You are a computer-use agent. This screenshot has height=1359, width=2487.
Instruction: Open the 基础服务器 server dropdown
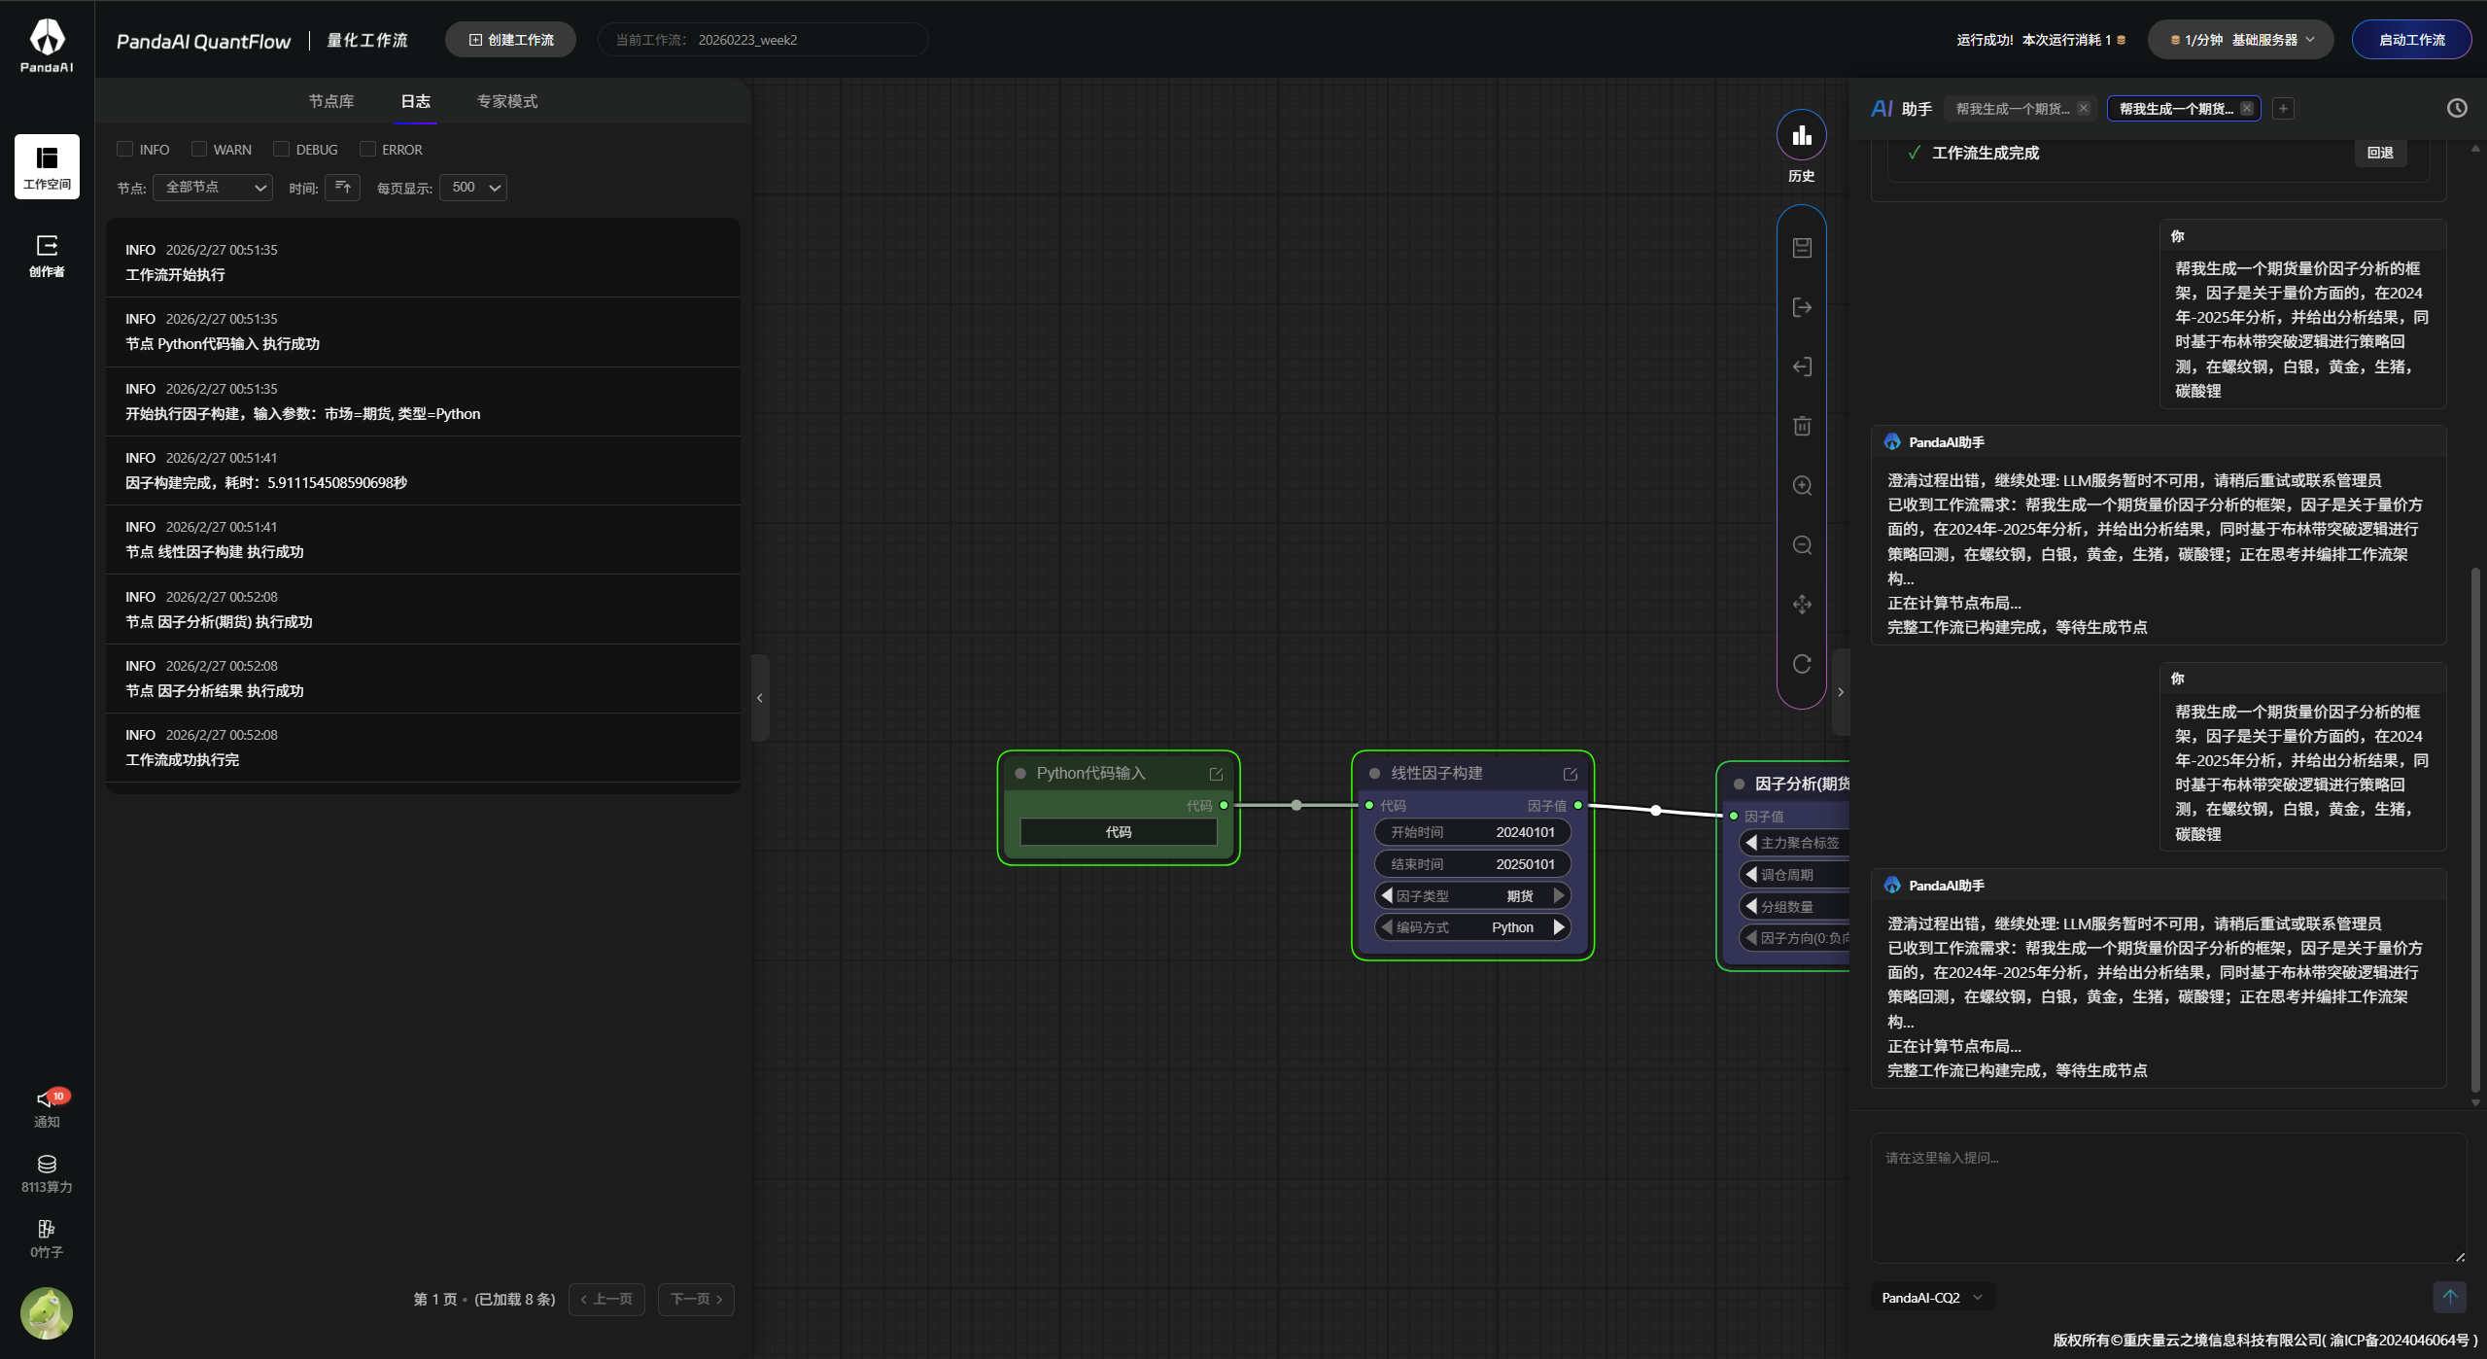(x=2241, y=40)
